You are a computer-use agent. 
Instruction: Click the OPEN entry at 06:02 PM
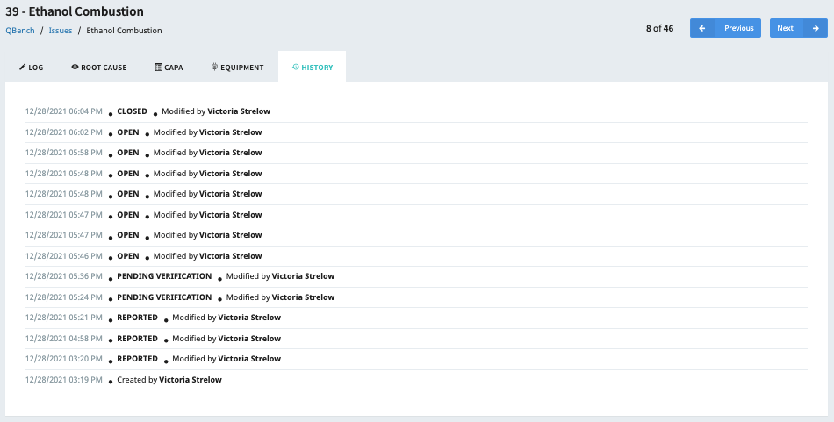(x=416, y=132)
